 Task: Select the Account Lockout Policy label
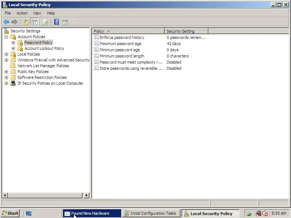(44, 48)
